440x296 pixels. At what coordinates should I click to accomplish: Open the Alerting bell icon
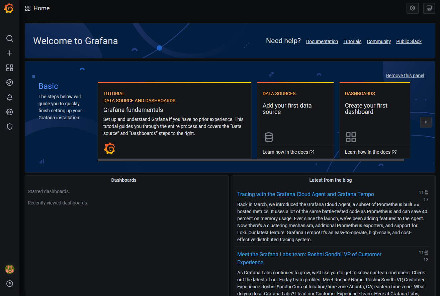(10, 97)
